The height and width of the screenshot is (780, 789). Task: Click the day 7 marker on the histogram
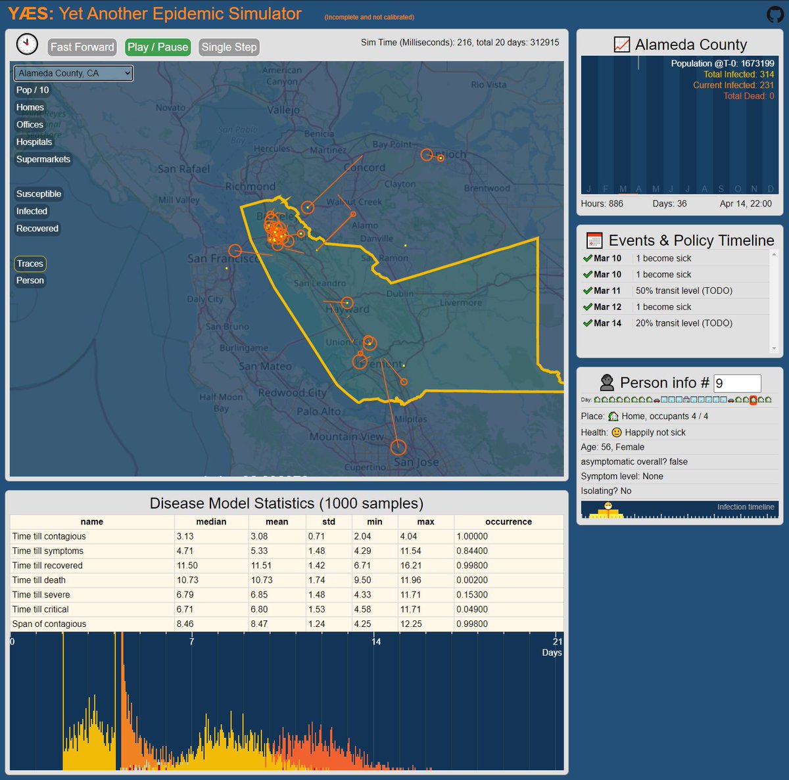pyautogui.click(x=191, y=641)
